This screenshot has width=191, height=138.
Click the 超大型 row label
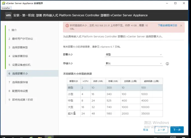[x=72, y=114]
